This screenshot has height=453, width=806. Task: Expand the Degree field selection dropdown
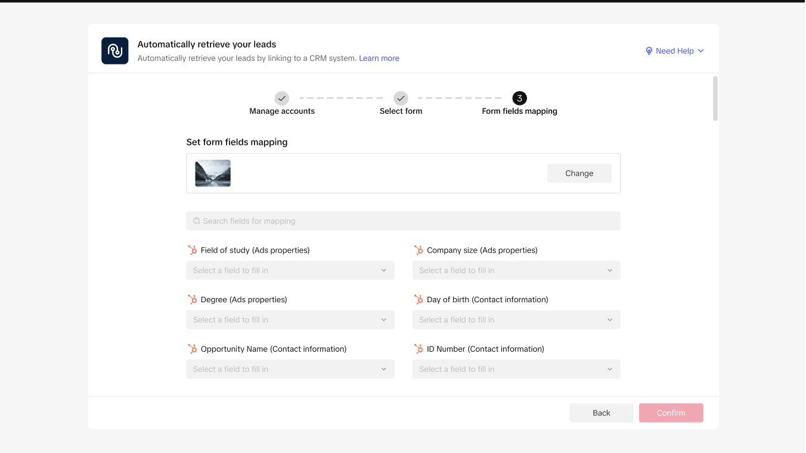[x=290, y=320]
